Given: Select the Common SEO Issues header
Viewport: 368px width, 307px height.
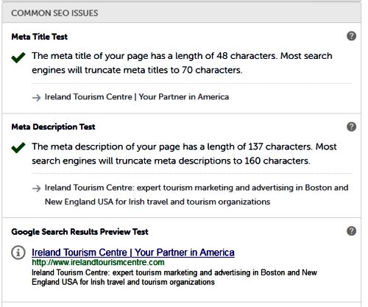Looking at the screenshot, I should [x=182, y=13].
